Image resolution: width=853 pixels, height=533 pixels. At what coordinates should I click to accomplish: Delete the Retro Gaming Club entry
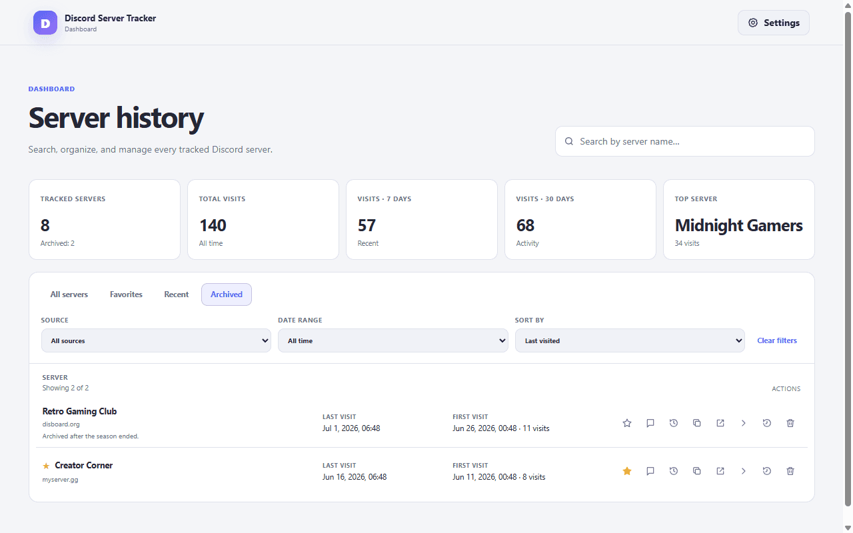(790, 423)
